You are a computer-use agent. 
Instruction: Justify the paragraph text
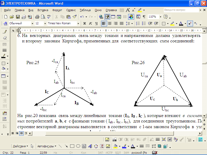pos(122,24)
